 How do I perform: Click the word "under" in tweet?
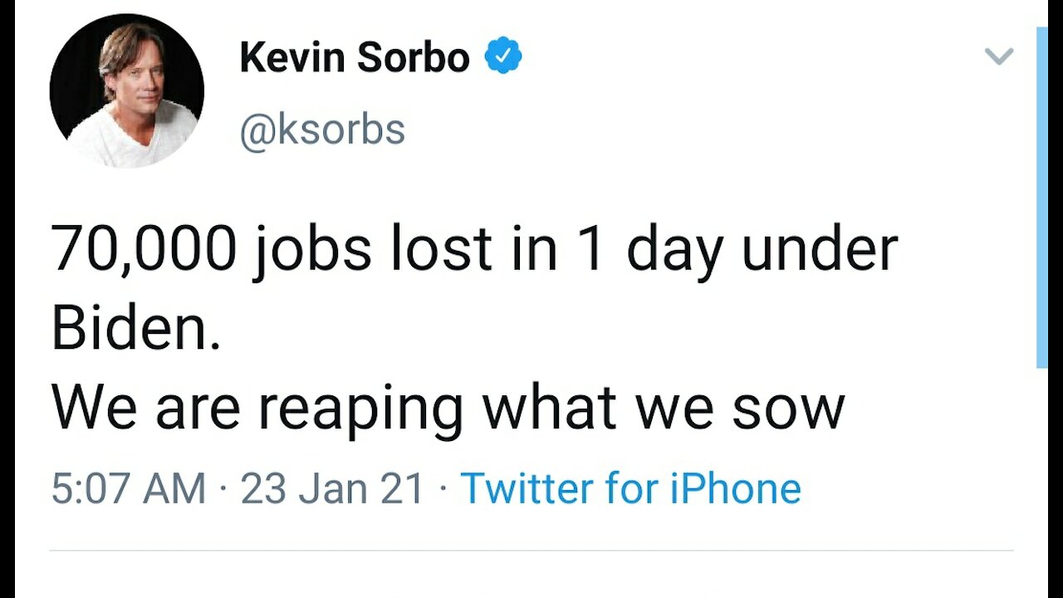point(820,249)
